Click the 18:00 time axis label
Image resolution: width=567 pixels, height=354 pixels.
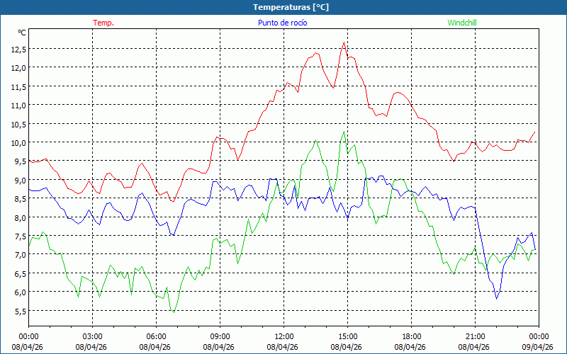tap(411, 336)
